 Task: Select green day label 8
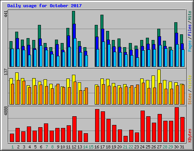tap(52, 147)
